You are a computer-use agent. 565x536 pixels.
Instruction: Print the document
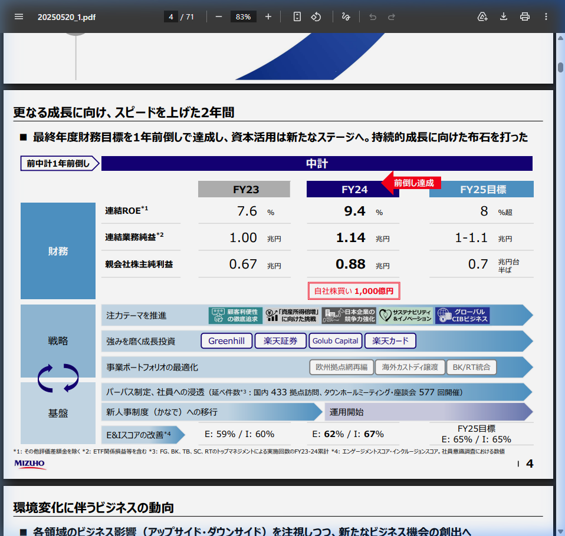pos(525,16)
